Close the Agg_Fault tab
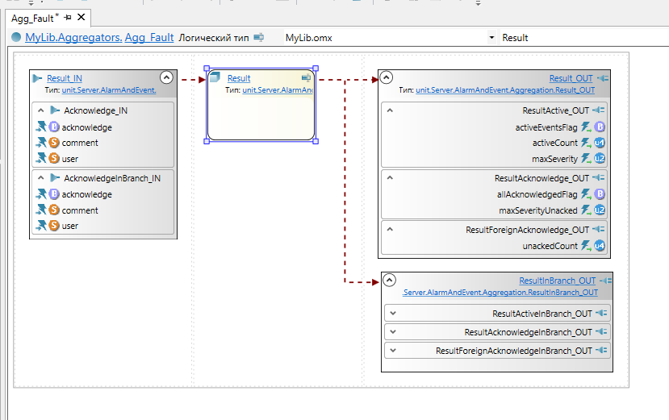Screen dimensions: 669x420 81,17
